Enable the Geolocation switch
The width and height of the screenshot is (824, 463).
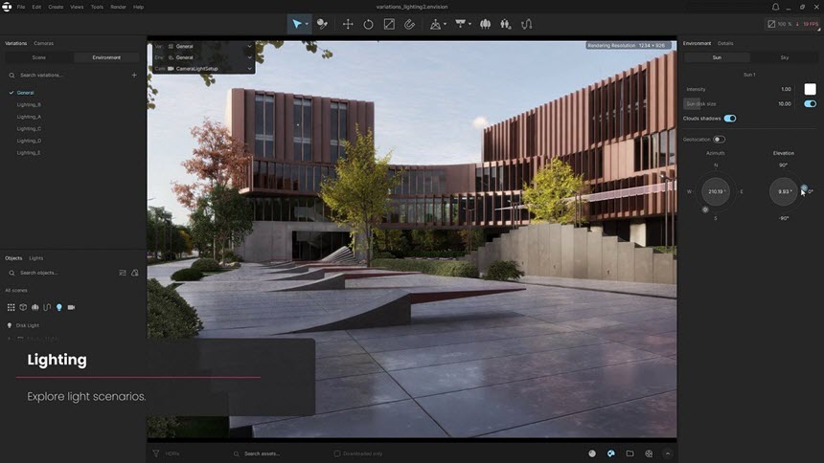pos(719,140)
